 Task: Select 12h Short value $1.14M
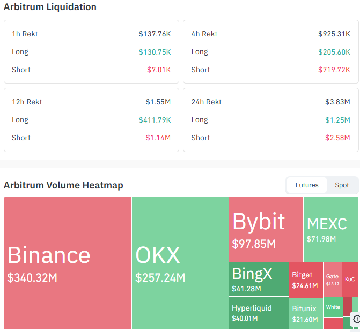158,138
